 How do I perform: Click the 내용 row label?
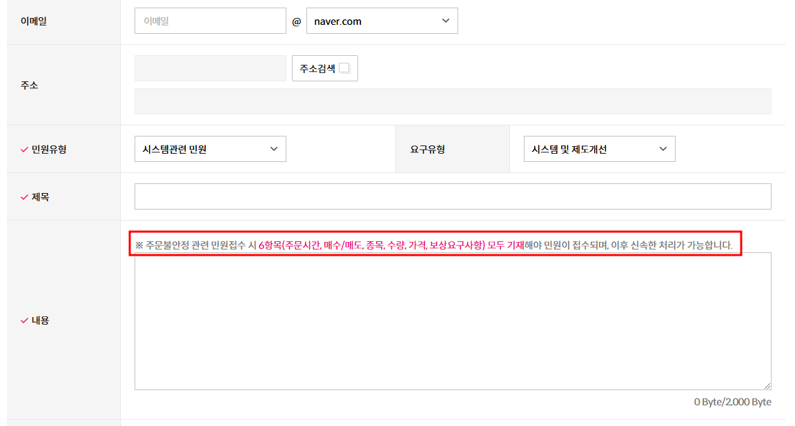[x=40, y=321]
